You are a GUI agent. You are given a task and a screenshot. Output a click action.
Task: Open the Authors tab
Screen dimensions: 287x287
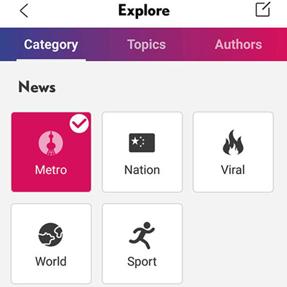tap(238, 44)
